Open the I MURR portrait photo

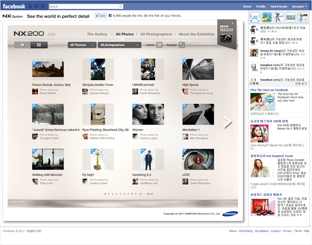148,69
